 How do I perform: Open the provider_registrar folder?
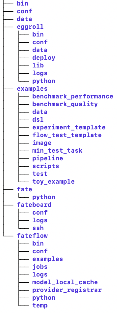67,290
